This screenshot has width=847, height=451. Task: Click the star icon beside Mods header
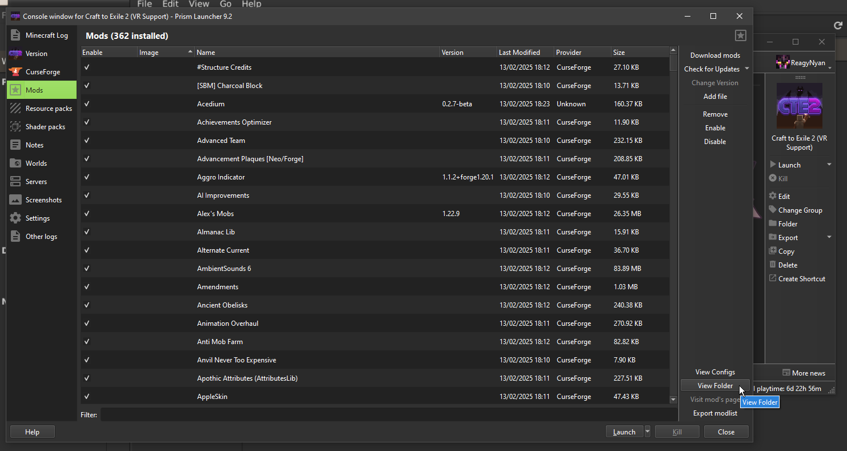pyautogui.click(x=741, y=35)
